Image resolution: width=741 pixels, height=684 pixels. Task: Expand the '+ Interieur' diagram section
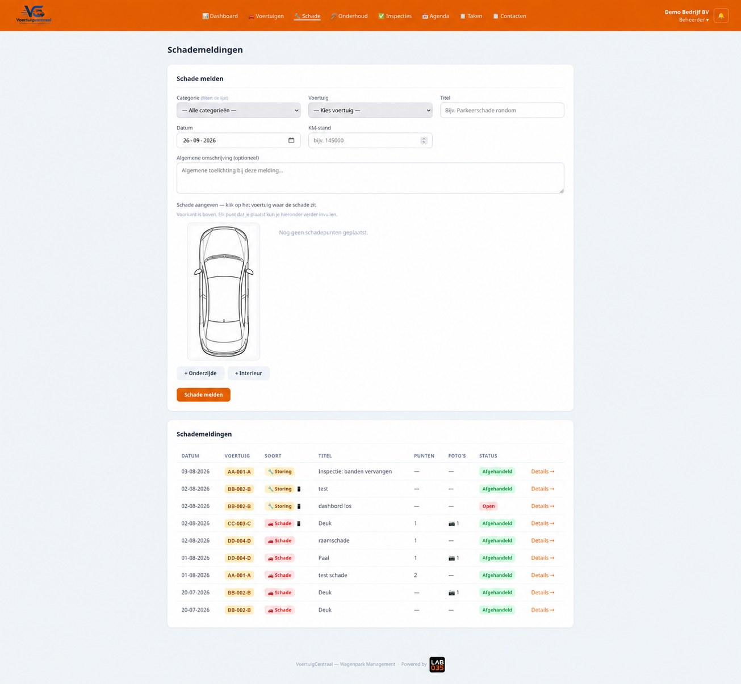coord(249,374)
